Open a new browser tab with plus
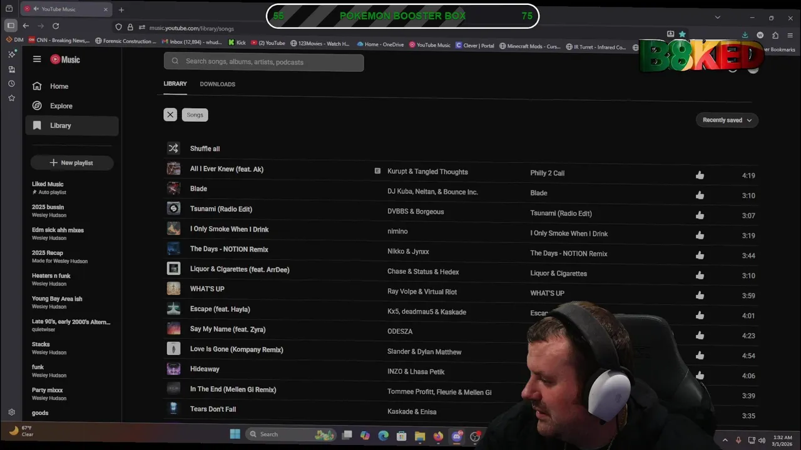 tap(121, 9)
